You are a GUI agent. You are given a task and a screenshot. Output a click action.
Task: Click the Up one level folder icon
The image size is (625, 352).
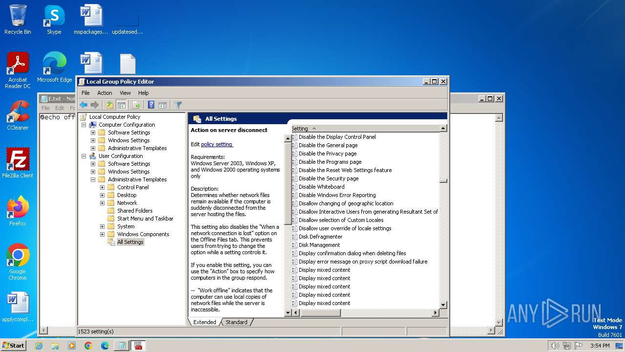[x=110, y=105]
